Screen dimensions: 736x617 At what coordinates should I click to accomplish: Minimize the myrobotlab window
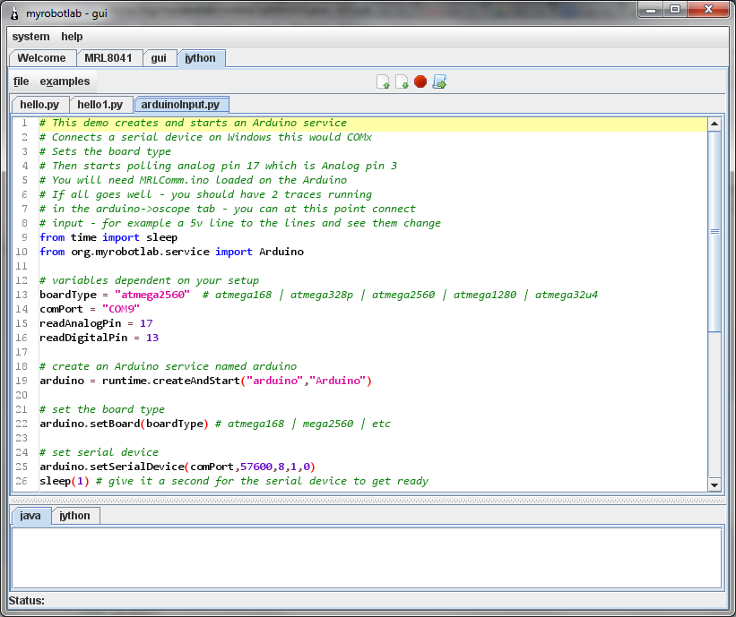click(x=651, y=9)
